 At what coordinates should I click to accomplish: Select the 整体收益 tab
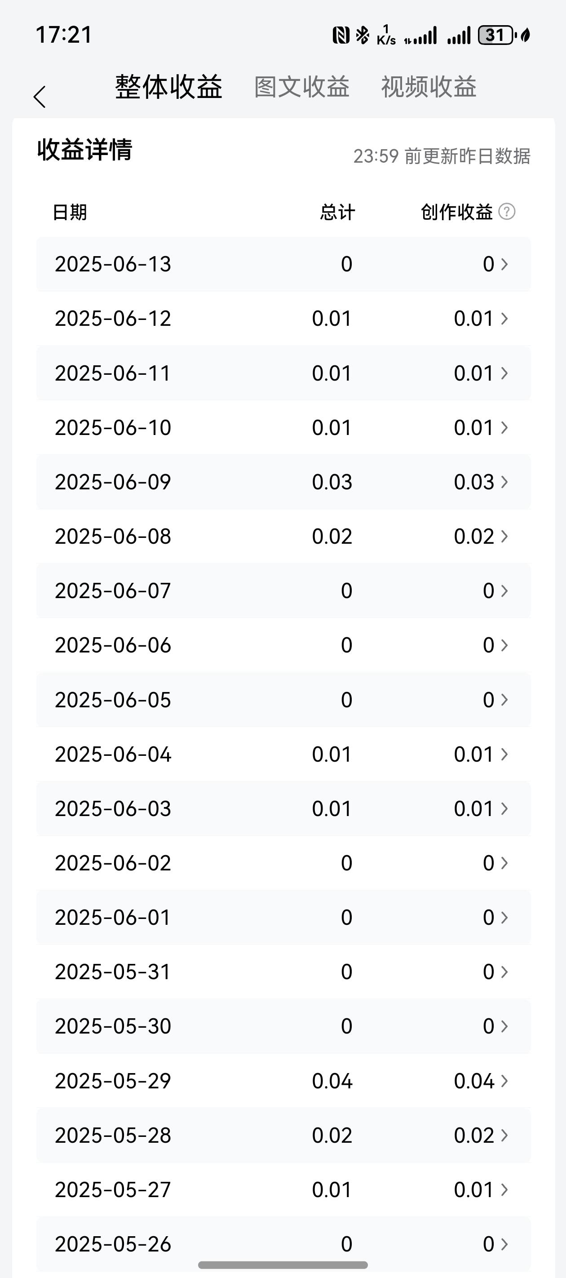click(x=168, y=87)
